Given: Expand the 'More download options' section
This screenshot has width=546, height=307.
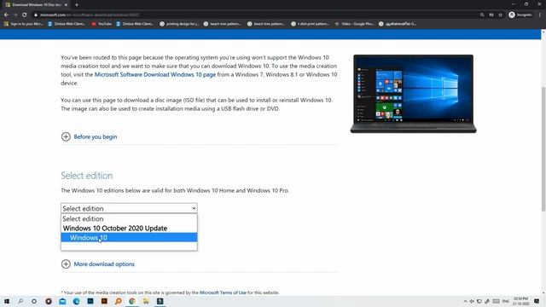Looking at the screenshot, I should (98, 264).
